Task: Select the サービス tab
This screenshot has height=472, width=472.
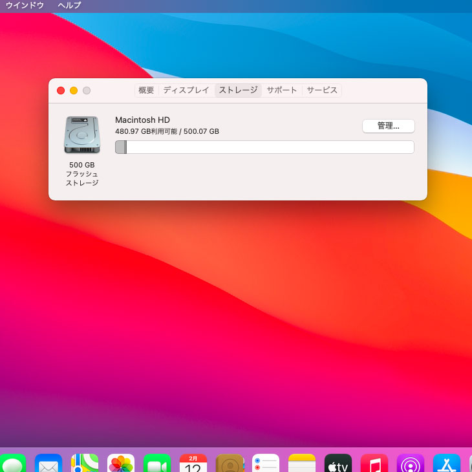Action: coord(322,91)
